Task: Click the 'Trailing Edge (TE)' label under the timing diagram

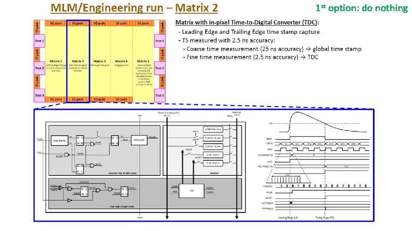Action: [x=325, y=218]
